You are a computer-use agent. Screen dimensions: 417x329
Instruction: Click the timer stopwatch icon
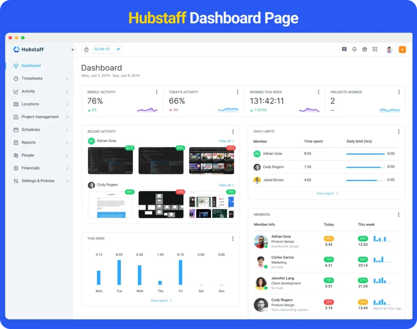coord(86,49)
